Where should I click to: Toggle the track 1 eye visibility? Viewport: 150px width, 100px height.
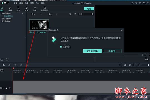pos(9,88)
